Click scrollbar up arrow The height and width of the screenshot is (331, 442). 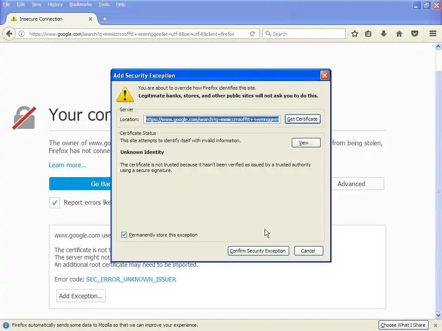coord(438,47)
